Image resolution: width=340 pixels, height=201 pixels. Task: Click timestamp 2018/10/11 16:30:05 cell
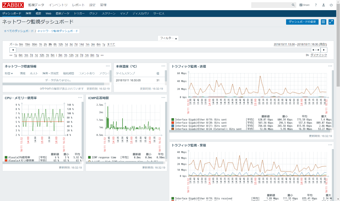[128, 81]
